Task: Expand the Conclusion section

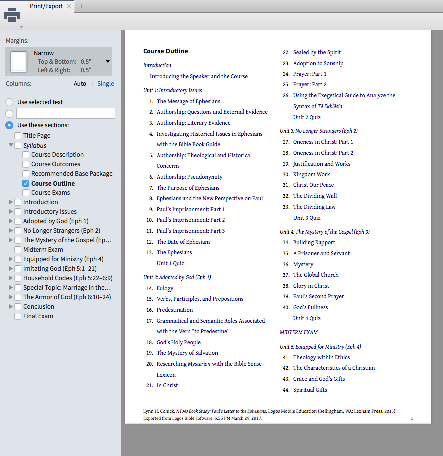Action: (11, 307)
